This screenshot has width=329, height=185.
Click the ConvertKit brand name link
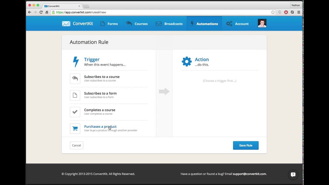click(x=83, y=24)
